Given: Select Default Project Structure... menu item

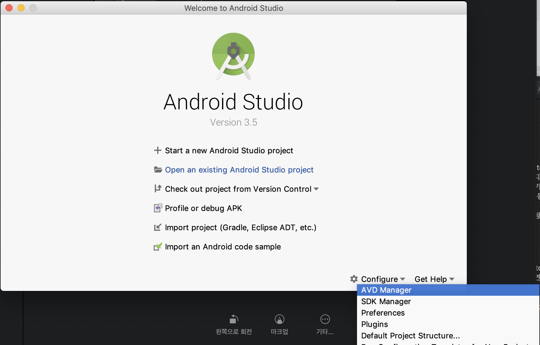Looking at the screenshot, I should tap(448, 336).
